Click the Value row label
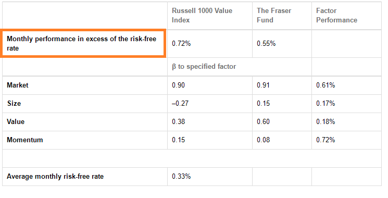The height and width of the screenshot is (198, 388). [16, 122]
